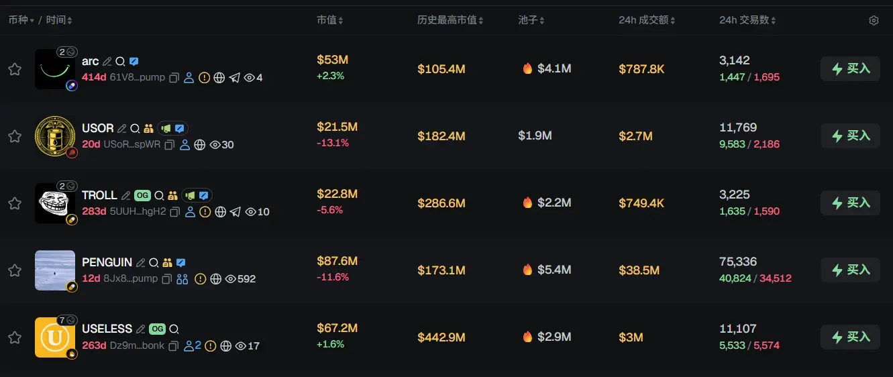
Task: Open the USOR token logo thumbnail
Action: (55, 136)
